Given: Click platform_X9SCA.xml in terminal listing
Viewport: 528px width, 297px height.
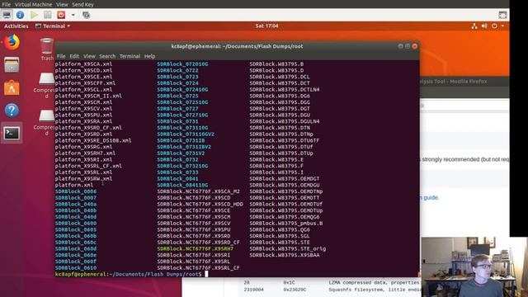Looking at the screenshot, I should click(x=83, y=64).
